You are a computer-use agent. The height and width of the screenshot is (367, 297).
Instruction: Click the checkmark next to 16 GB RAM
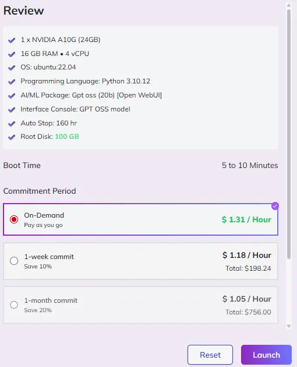[12, 54]
